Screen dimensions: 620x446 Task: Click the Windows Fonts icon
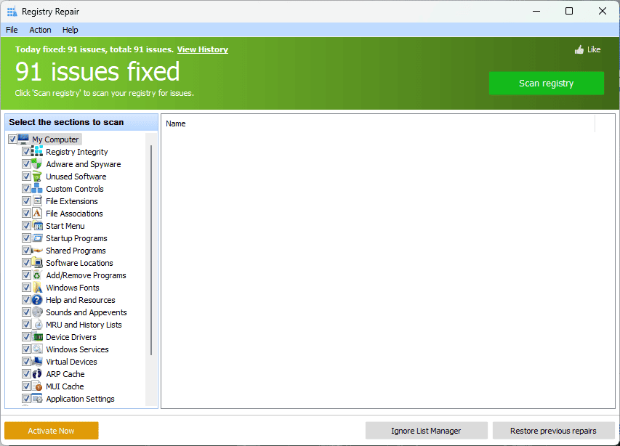click(37, 287)
